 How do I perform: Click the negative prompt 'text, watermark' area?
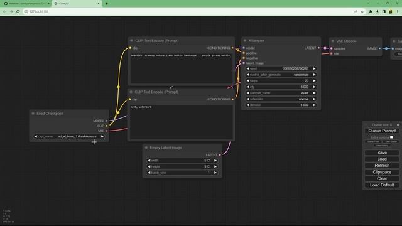click(x=182, y=122)
